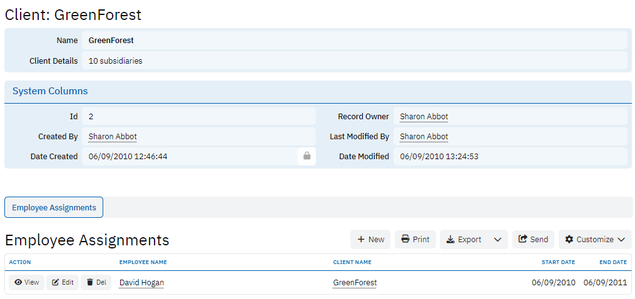
Task: Open the Created By Sharon Abbot link
Action: 113,137
